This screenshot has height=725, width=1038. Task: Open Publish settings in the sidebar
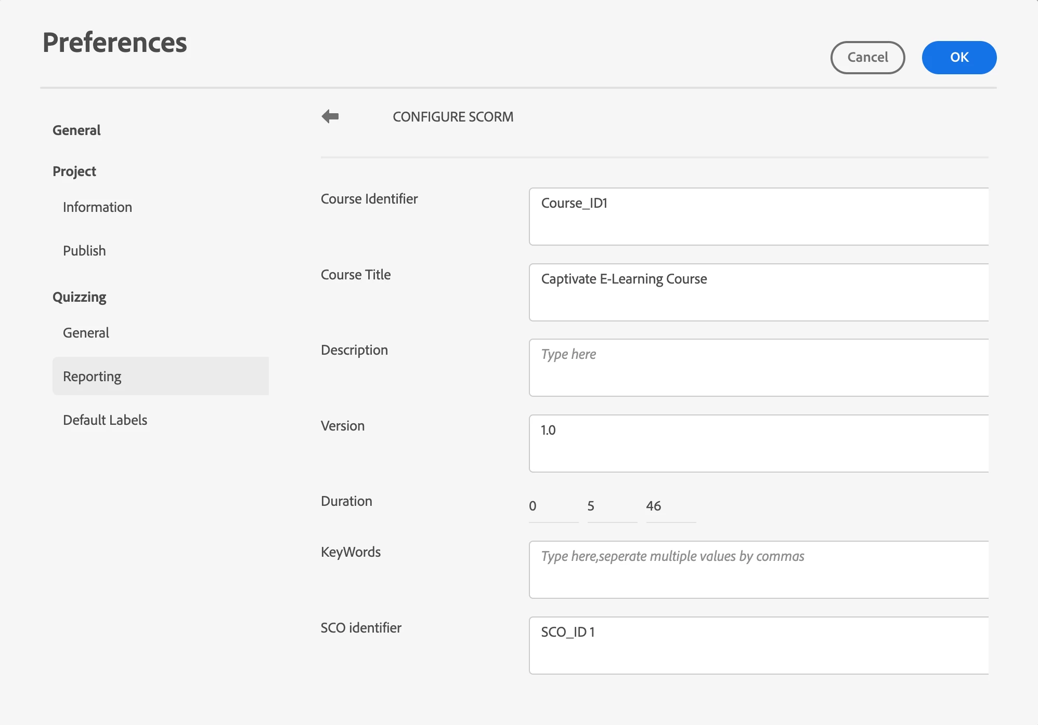click(x=84, y=251)
